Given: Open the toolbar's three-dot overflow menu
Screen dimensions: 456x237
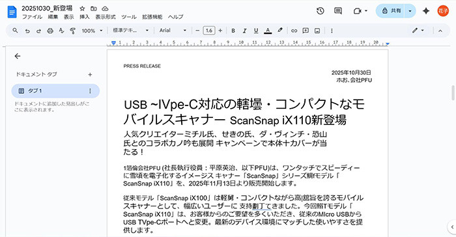Looking at the screenshot, I should [332, 31].
